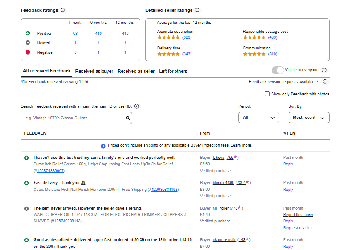Click positive icon on Fast delivery feedback row
This screenshot has height=250, width=353.
point(26,183)
